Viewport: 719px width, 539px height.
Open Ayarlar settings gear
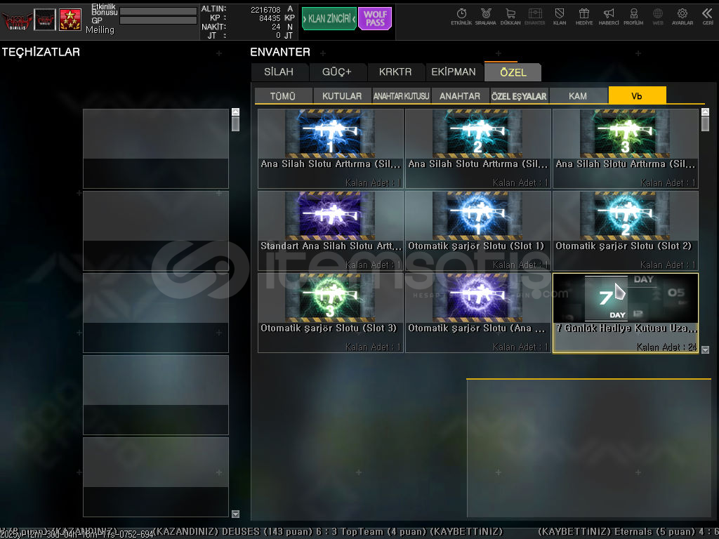point(682,15)
